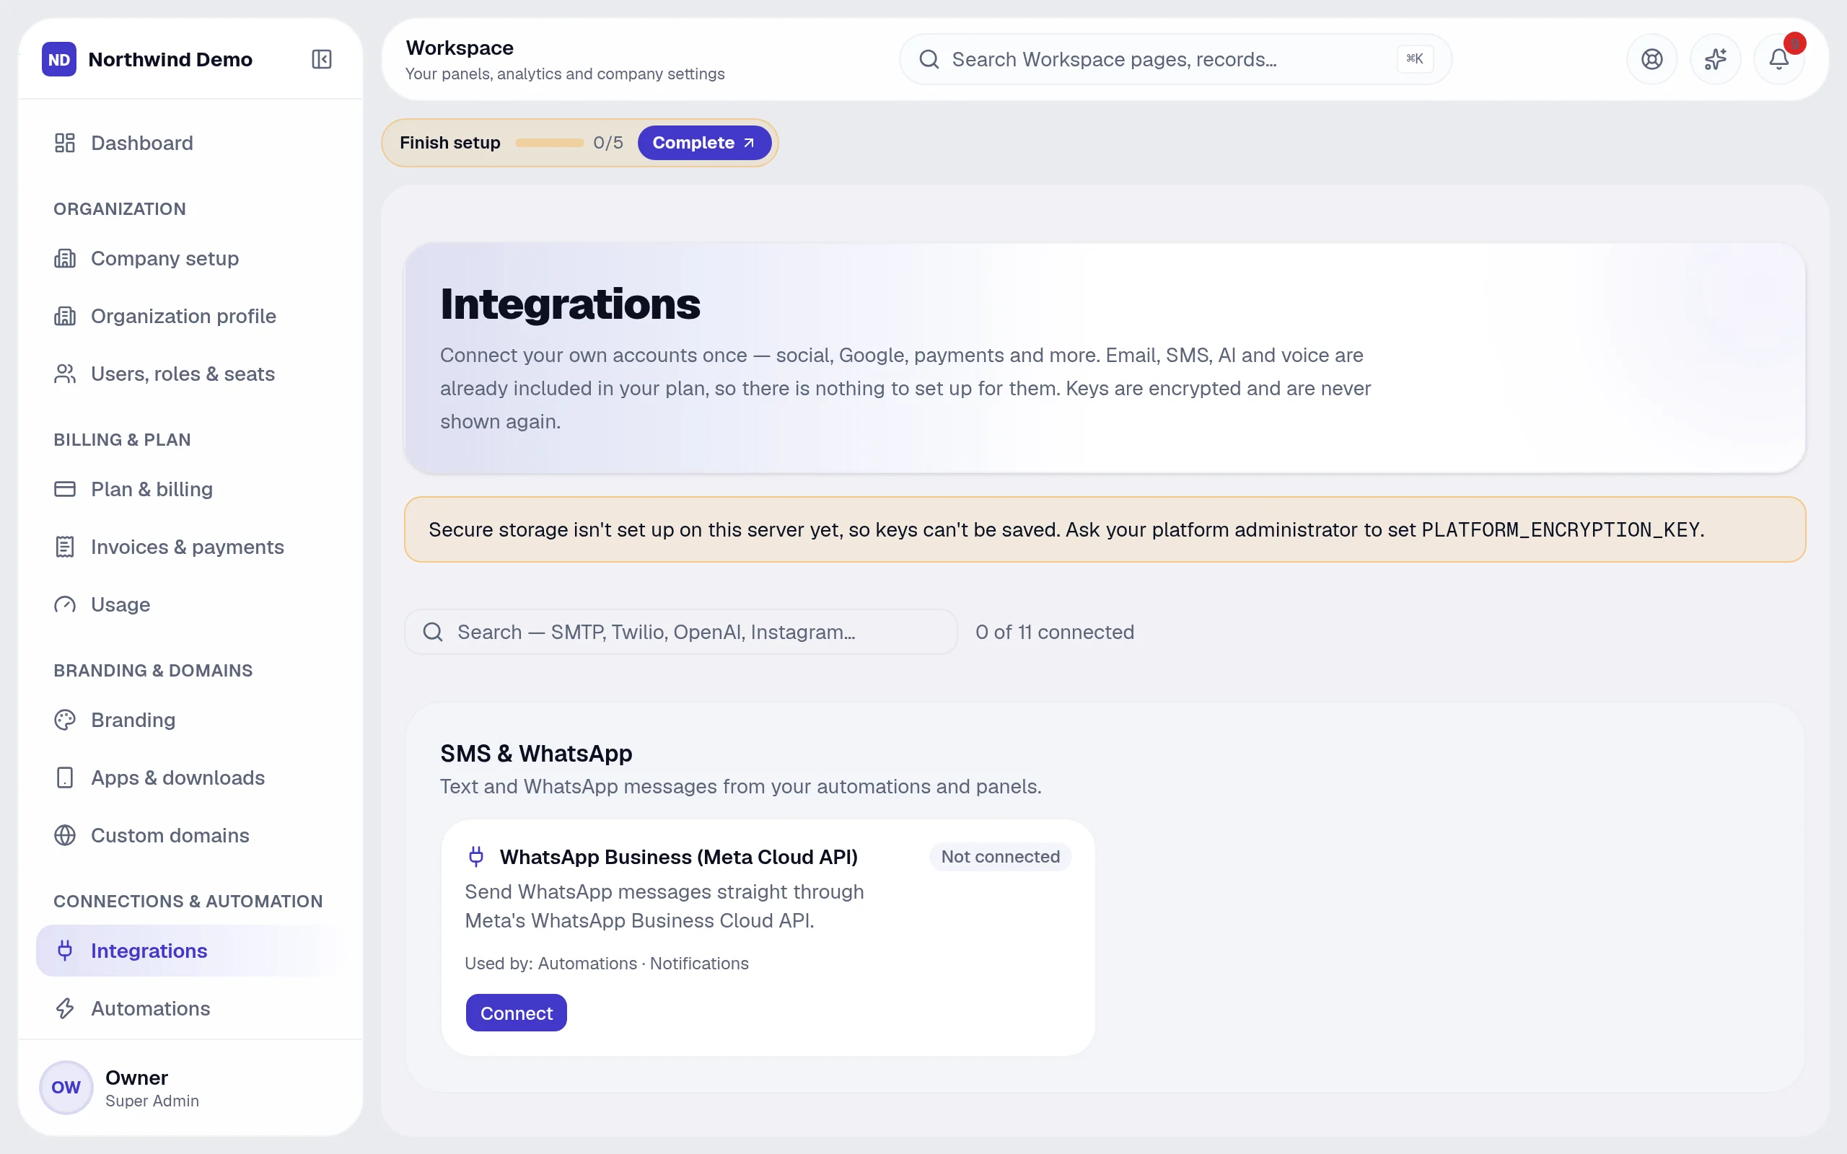This screenshot has width=1847, height=1154.
Task: Click the "SMS & WhatsApp" section heading
Action: [x=536, y=753]
